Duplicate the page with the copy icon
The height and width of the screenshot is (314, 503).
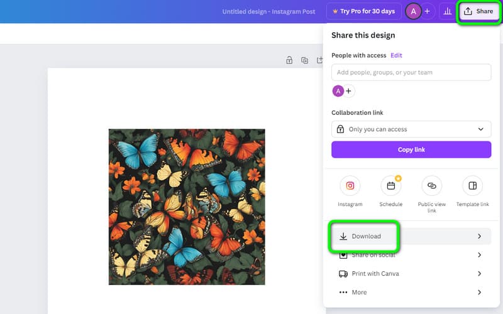click(304, 60)
